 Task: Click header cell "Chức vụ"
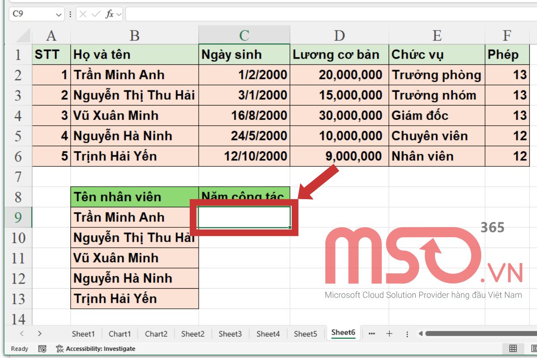(437, 55)
